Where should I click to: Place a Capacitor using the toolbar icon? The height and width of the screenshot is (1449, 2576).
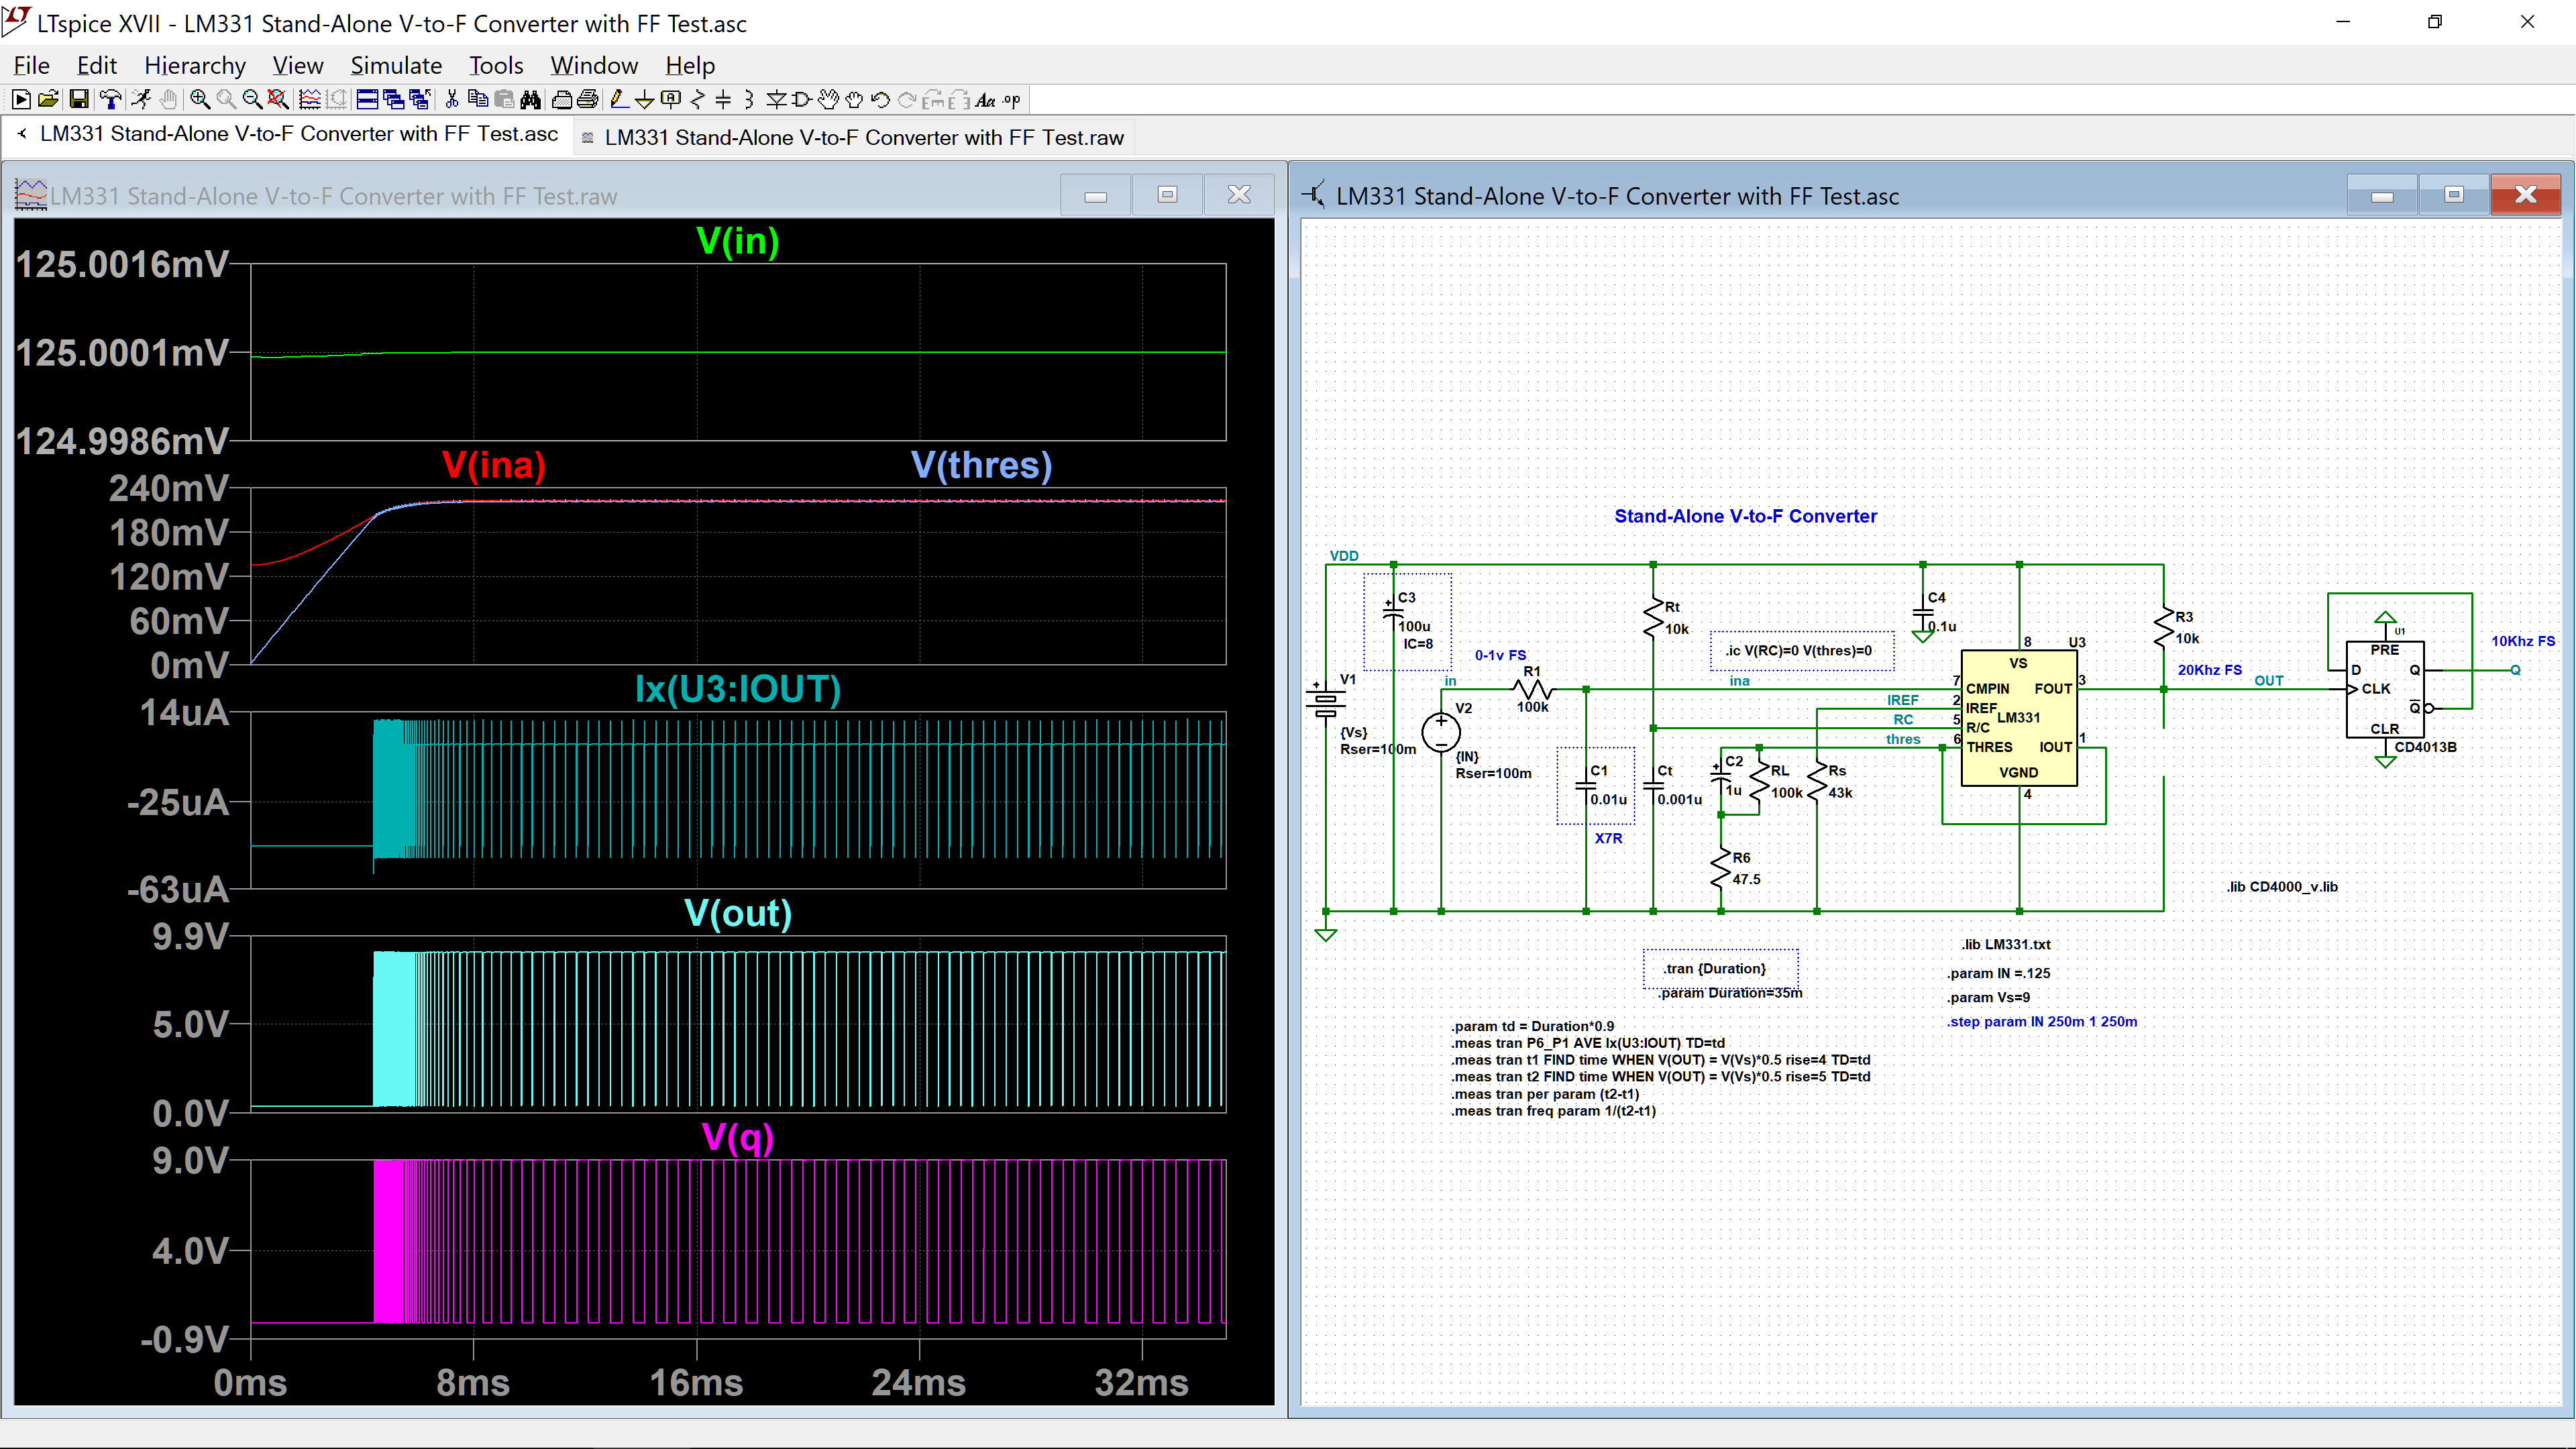723,100
